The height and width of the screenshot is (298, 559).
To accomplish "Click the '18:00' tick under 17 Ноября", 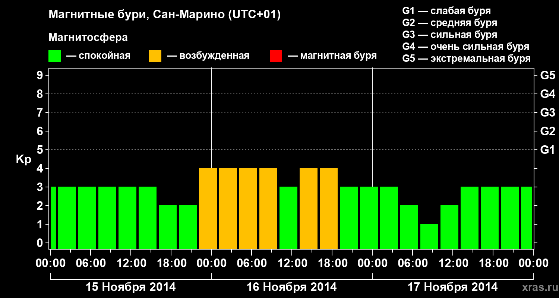I will point(493,263).
